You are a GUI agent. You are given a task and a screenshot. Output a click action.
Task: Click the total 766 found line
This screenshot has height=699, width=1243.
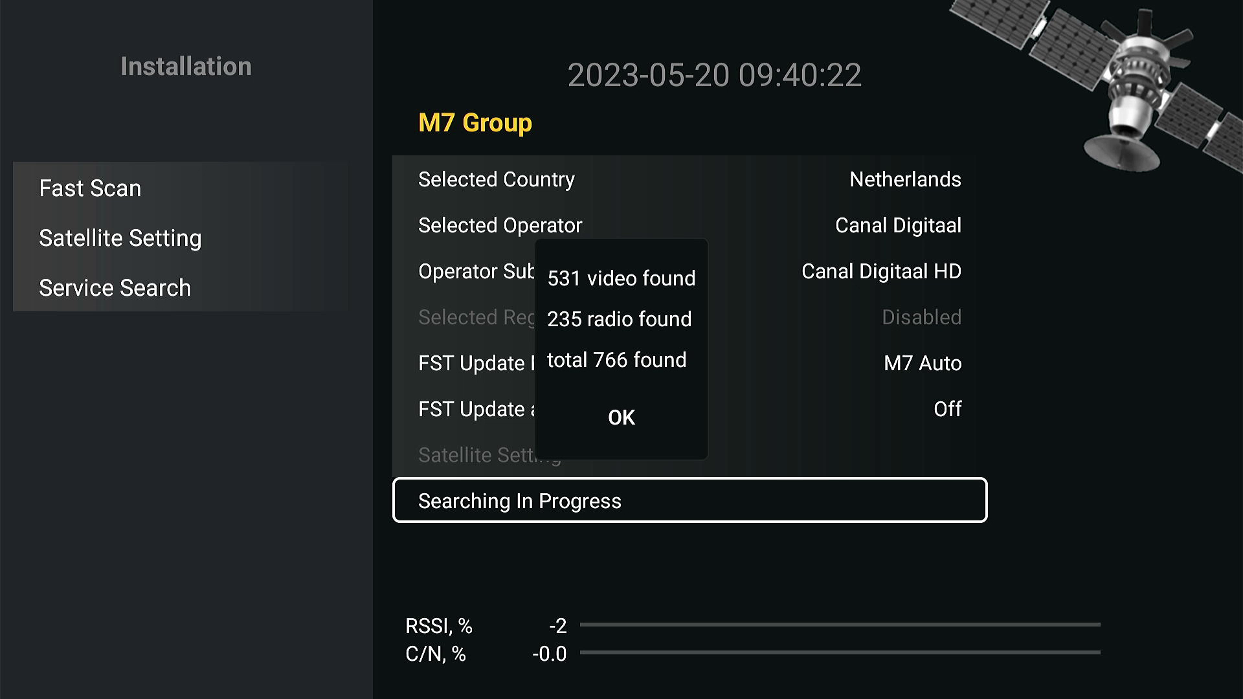point(616,360)
